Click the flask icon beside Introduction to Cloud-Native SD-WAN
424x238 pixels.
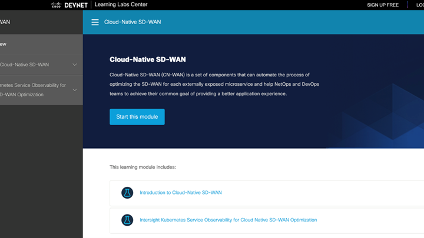[127, 193]
